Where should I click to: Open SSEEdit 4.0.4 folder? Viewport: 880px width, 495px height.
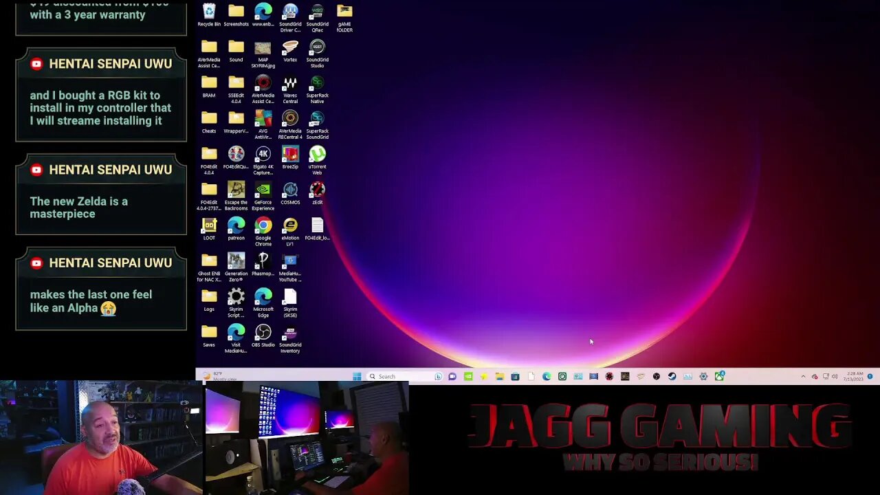[236, 89]
